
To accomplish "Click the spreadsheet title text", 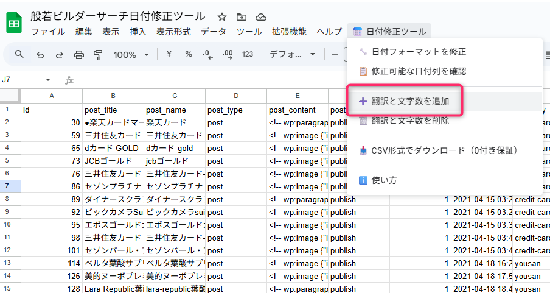I will (x=117, y=16).
